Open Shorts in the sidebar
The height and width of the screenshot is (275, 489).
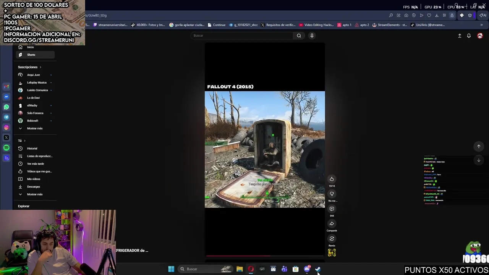[35, 55]
